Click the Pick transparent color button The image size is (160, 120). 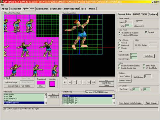pyautogui.click(x=41, y=86)
